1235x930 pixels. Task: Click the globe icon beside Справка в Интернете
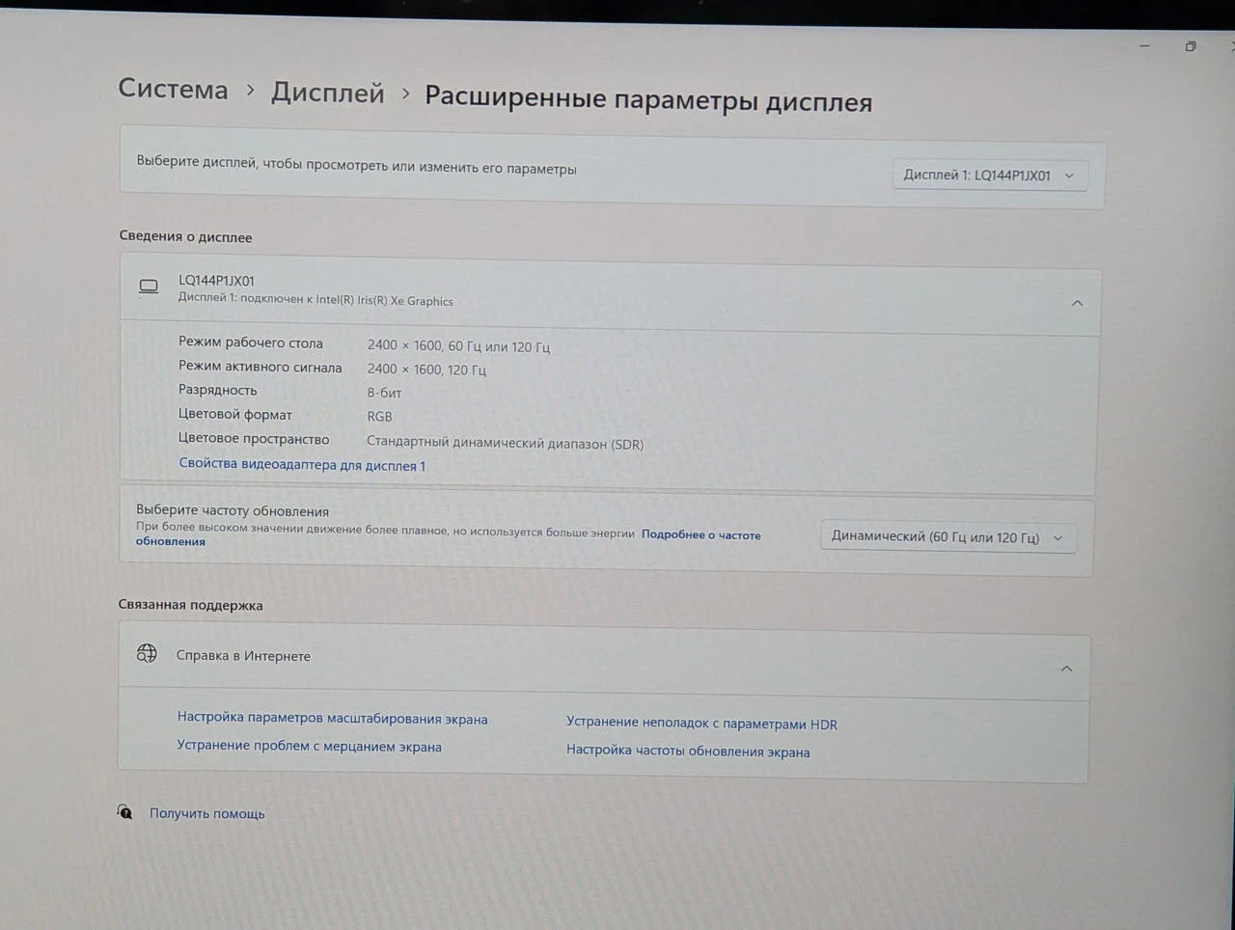tap(147, 653)
